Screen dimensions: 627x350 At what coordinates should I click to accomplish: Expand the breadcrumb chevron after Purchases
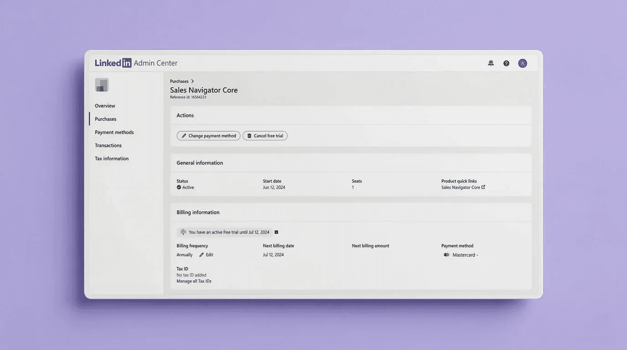tap(192, 81)
